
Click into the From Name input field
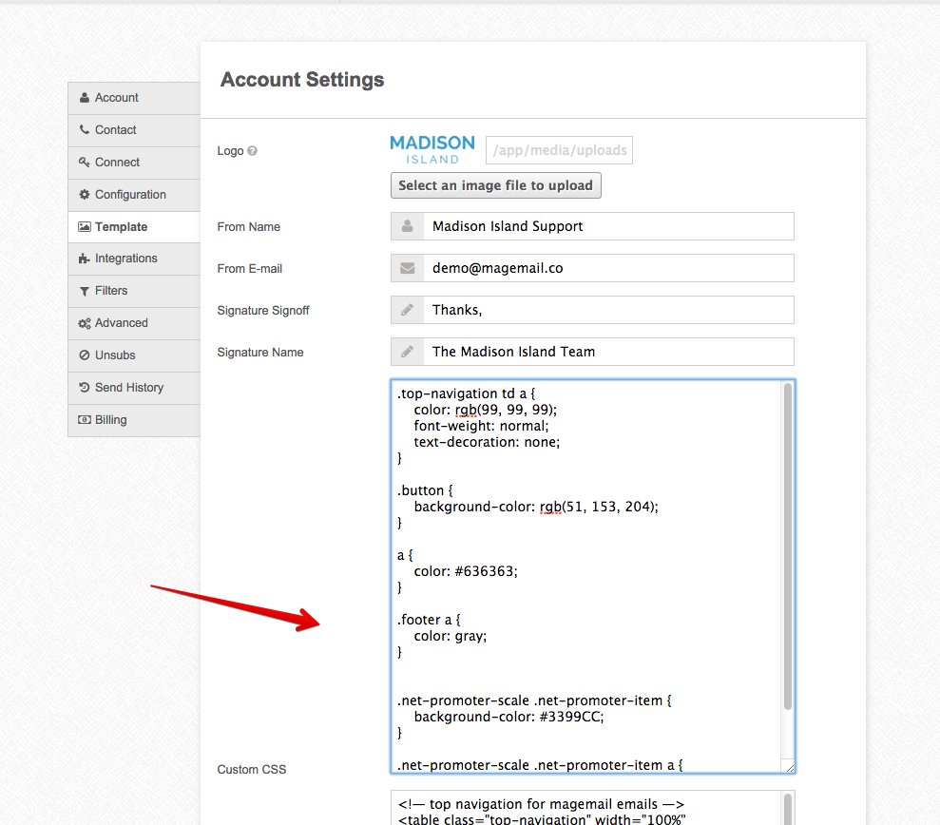pyautogui.click(x=607, y=226)
